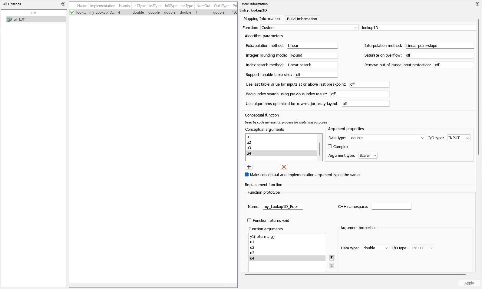
Task: Click the my_Lookup1D implementation cell
Action: tap(102, 12)
